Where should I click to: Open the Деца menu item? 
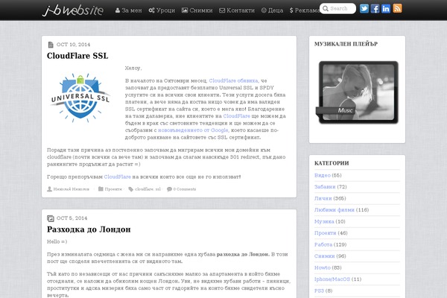point(272,10)
